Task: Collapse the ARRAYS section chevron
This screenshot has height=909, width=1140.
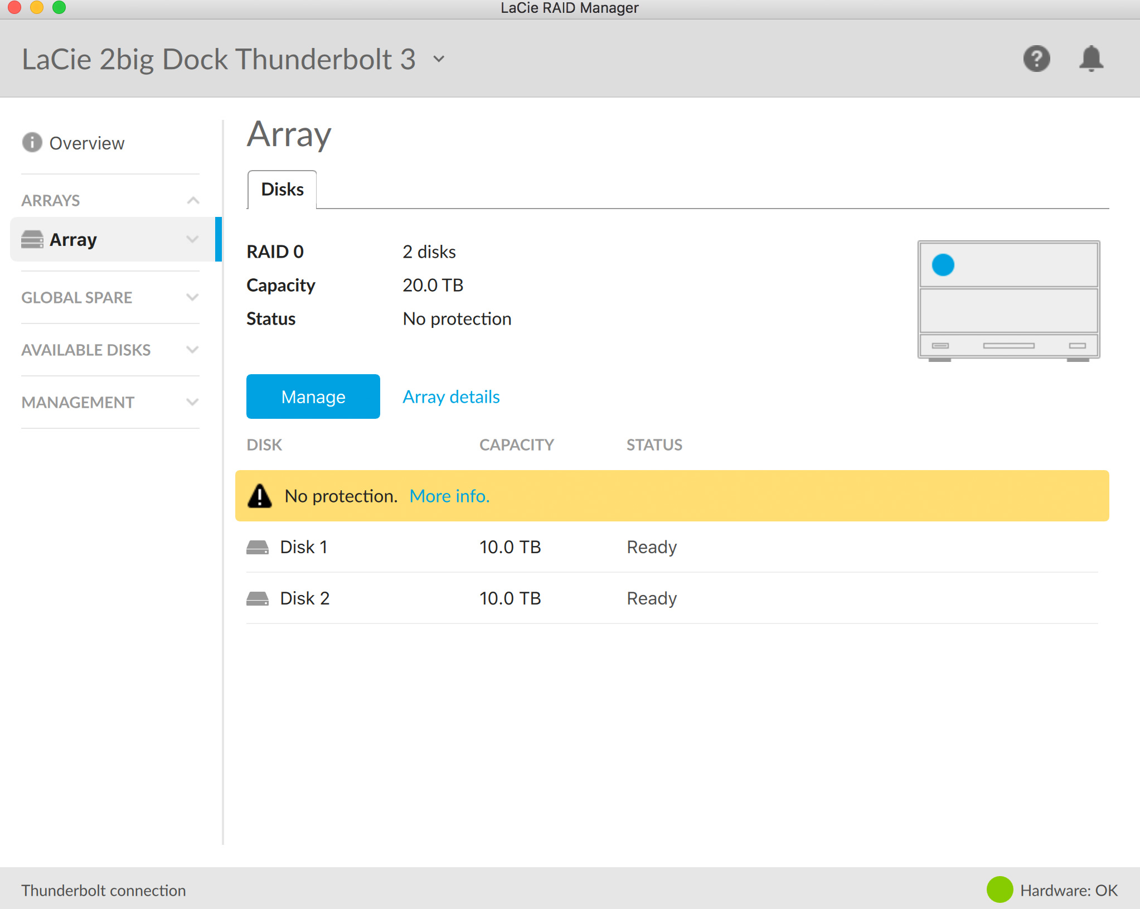Action: 193,200
